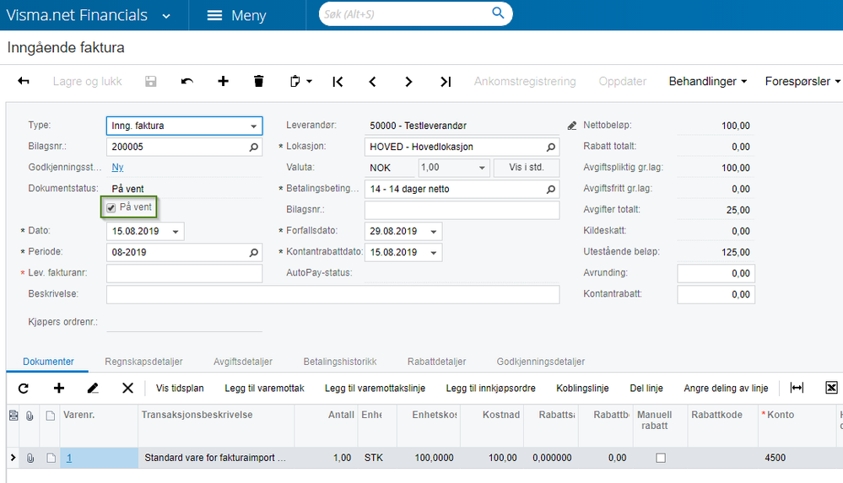The image size is (843, 483).
Task: Click Excel export icon in grid toolbar
Action: click(x=831, y=388)
